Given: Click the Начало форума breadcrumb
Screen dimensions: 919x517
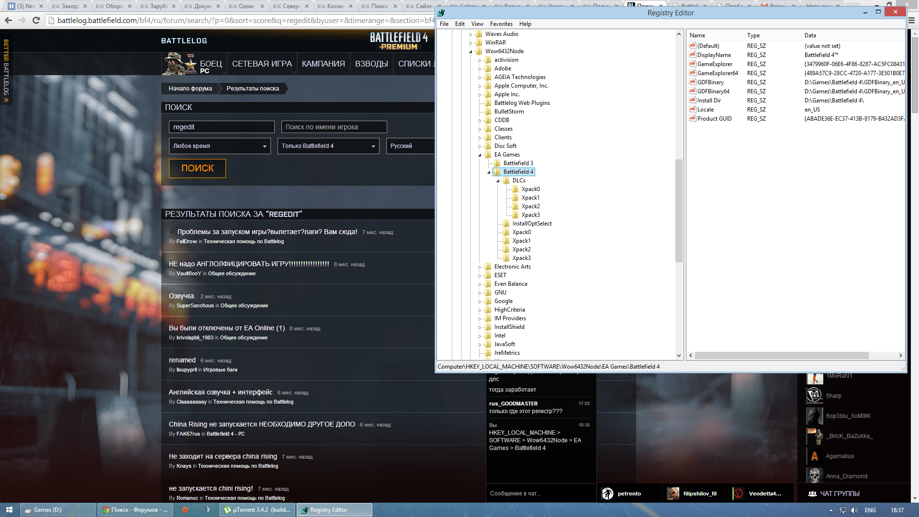Looking at the screenshot, I should (190, 89).
